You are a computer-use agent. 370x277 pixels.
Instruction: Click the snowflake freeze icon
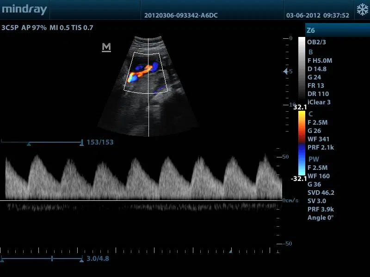click(x=361, y=10)
